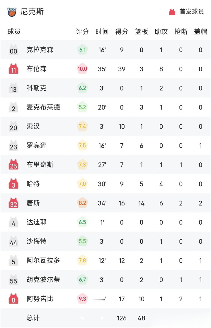Click the red starter jersey legend icon

coord(172,12)
